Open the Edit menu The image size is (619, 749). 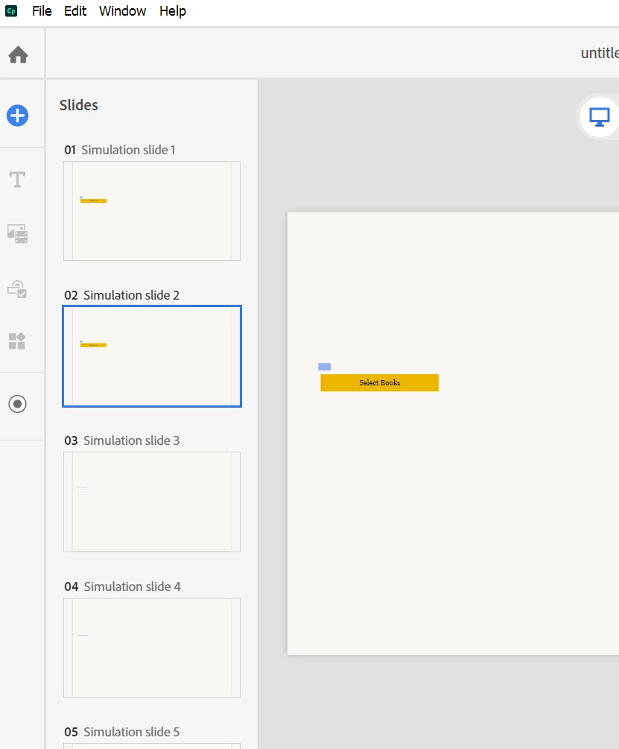click(x=75, y=11)
